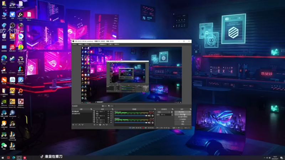Click 停止录制 stop recording button

click(183, 114)
